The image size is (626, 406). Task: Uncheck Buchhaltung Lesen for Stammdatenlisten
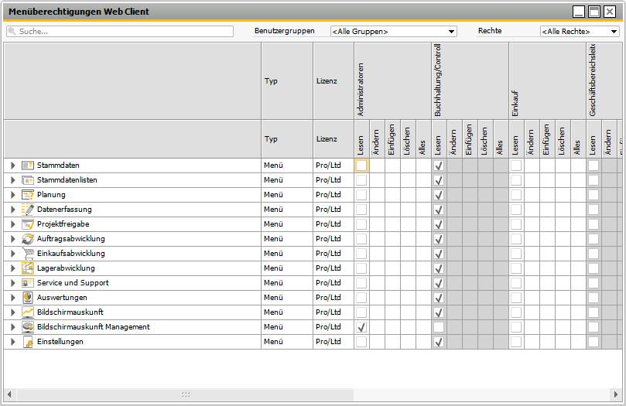point(439,180)
